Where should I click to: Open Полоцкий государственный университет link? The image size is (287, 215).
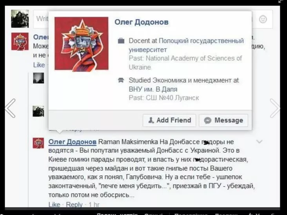pyautogui.click(x=186, y=45)
